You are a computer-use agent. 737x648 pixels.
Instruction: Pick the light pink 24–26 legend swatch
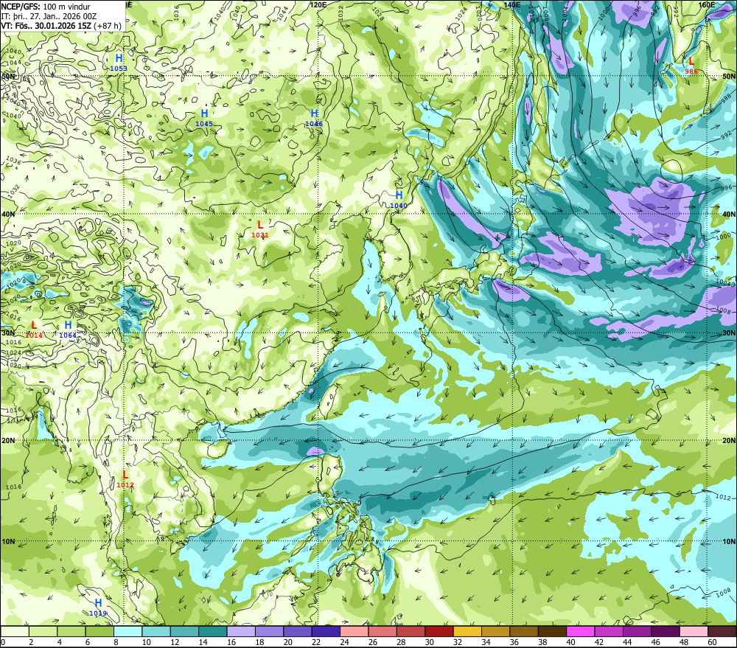pos(354,631)
